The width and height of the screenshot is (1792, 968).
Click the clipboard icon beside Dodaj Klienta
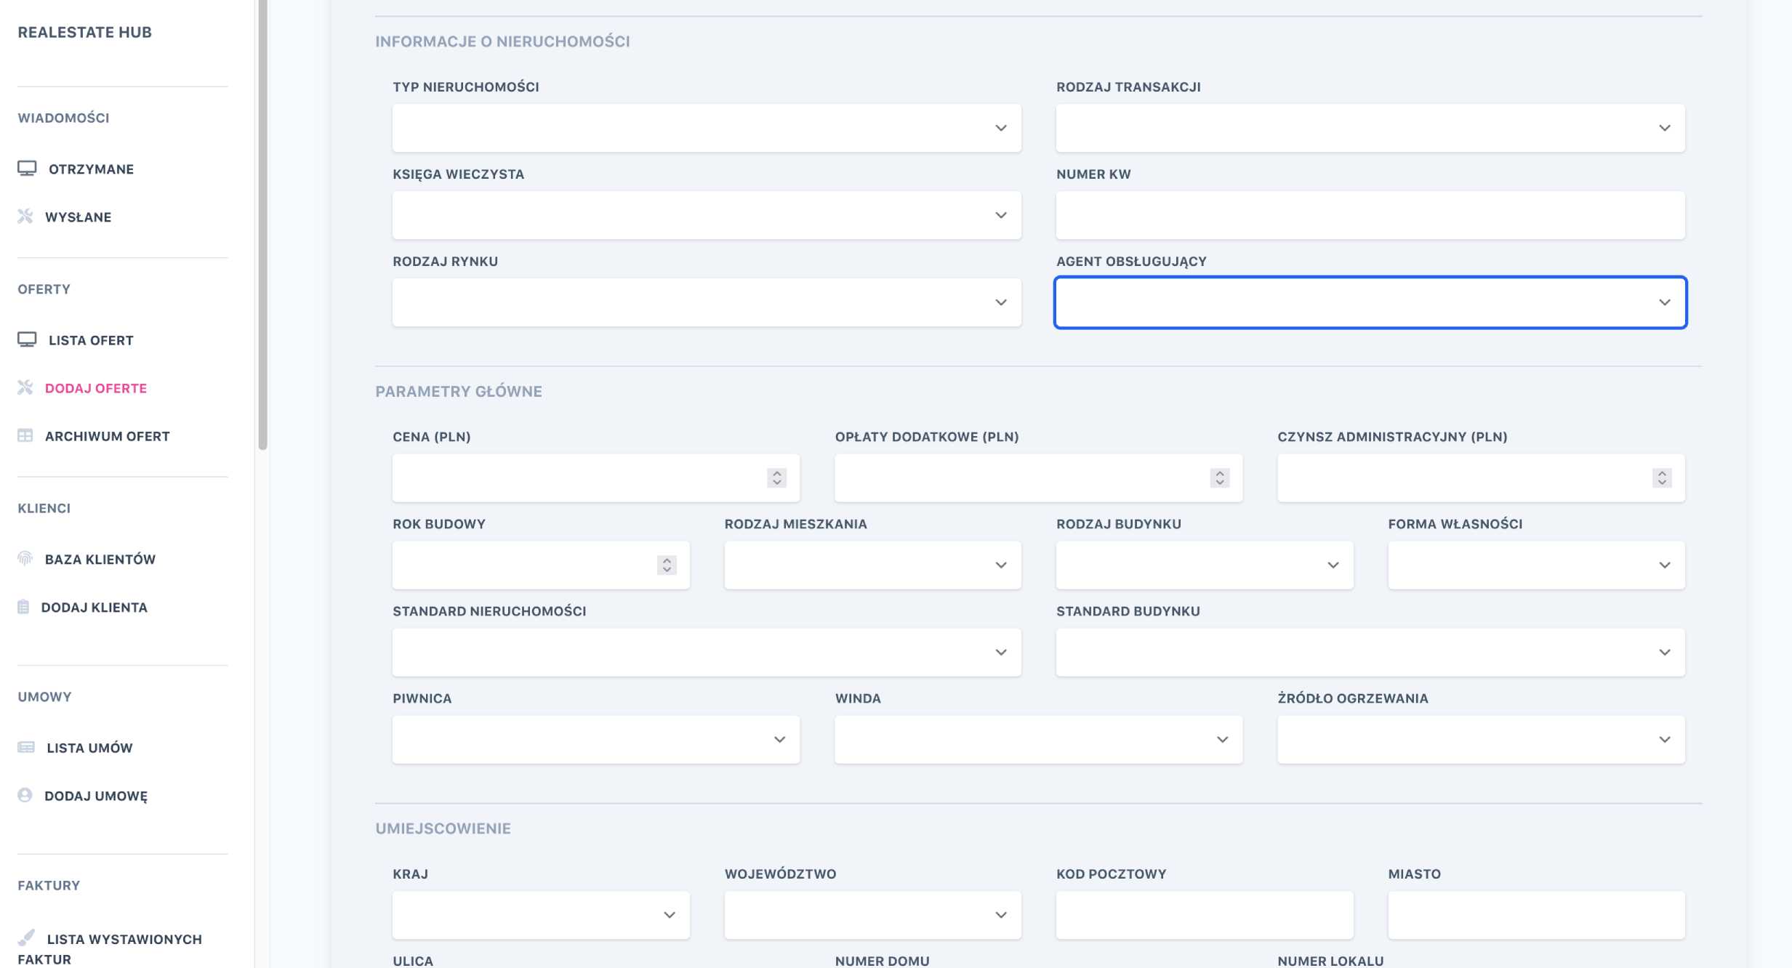point(23,607)
